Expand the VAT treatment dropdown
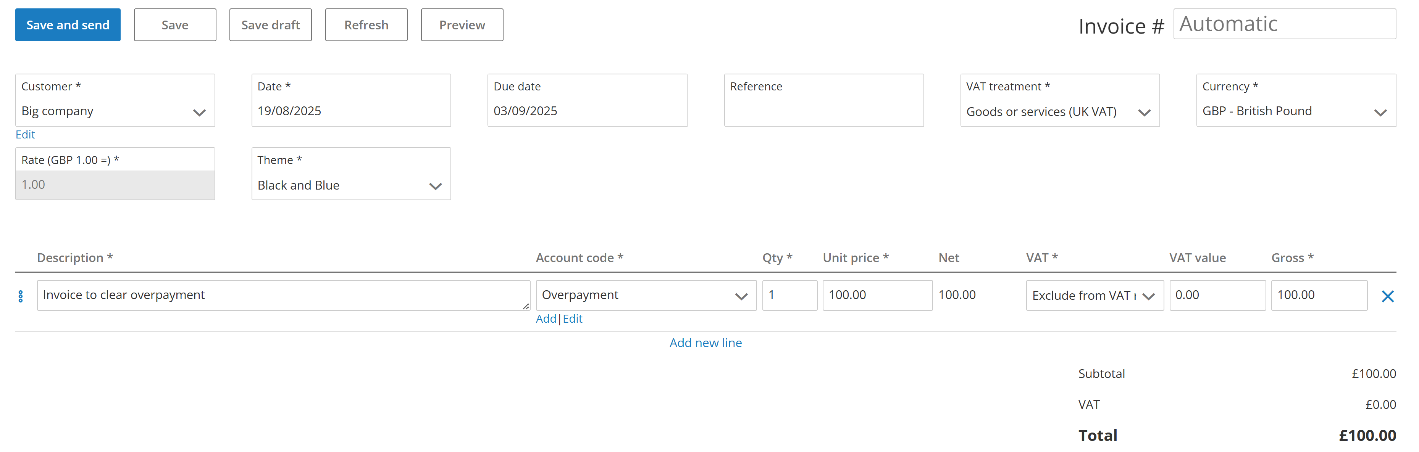Image resolution: width=1419 pixels, height=452 pixels. point(1059,112)
